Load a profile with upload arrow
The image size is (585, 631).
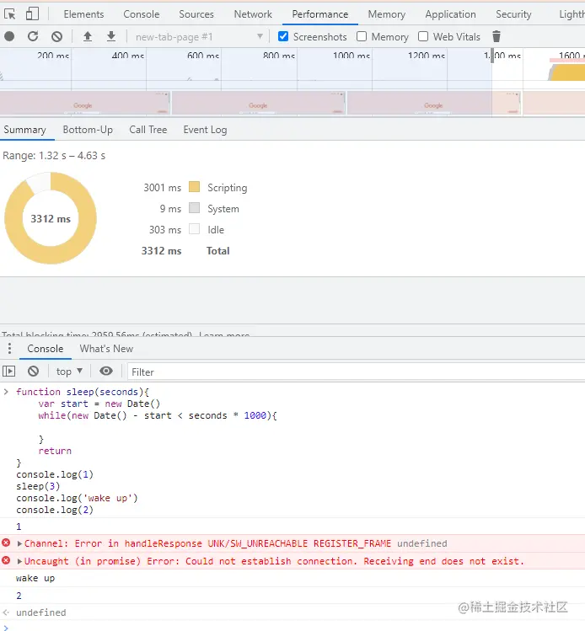click(x=88, y=36)
